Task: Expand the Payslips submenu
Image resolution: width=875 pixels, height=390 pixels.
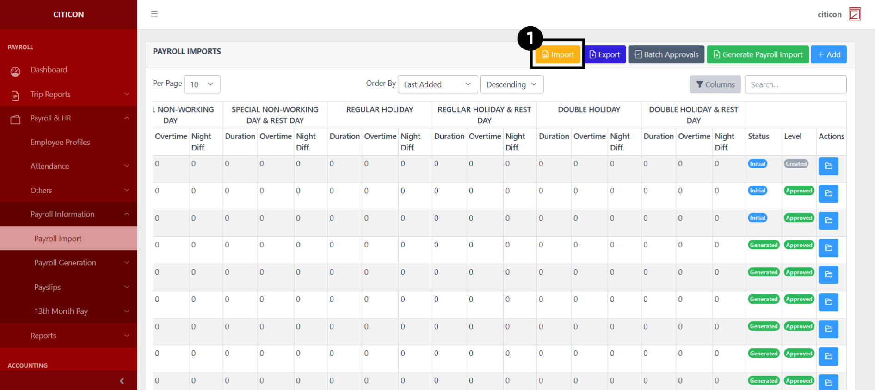Action: point(68,287)
